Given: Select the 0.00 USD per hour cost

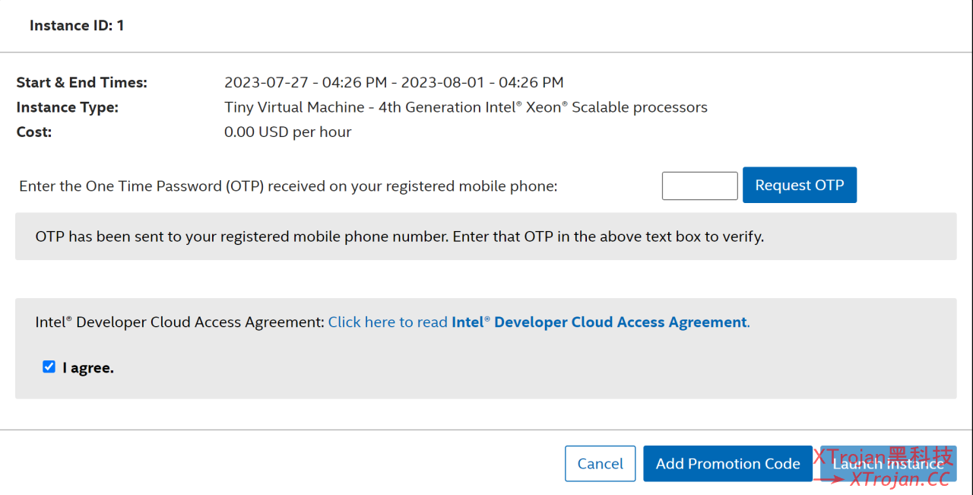Looking at the screenshot, I should click(x=288, y=132).
